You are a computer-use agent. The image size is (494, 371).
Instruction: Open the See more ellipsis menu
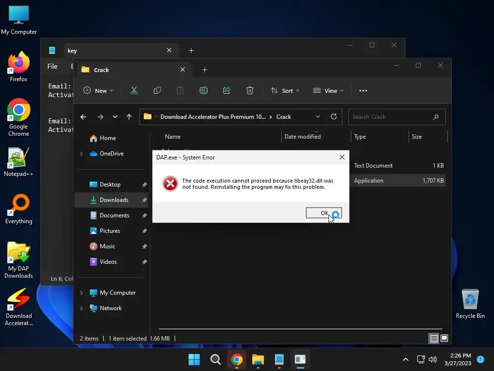pos(363,90)
